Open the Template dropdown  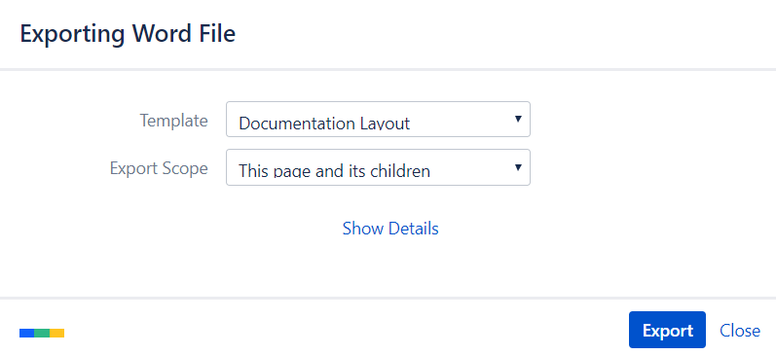[x=378, y=120]
